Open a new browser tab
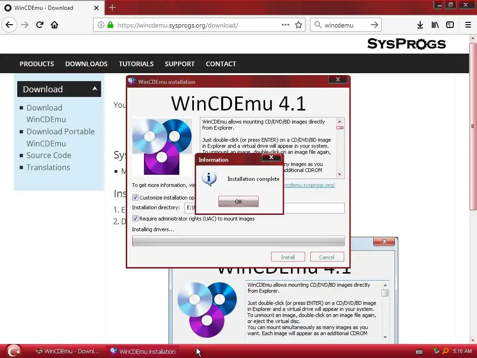The height and width of the screenshot is (358, 477). click(112, 7)
